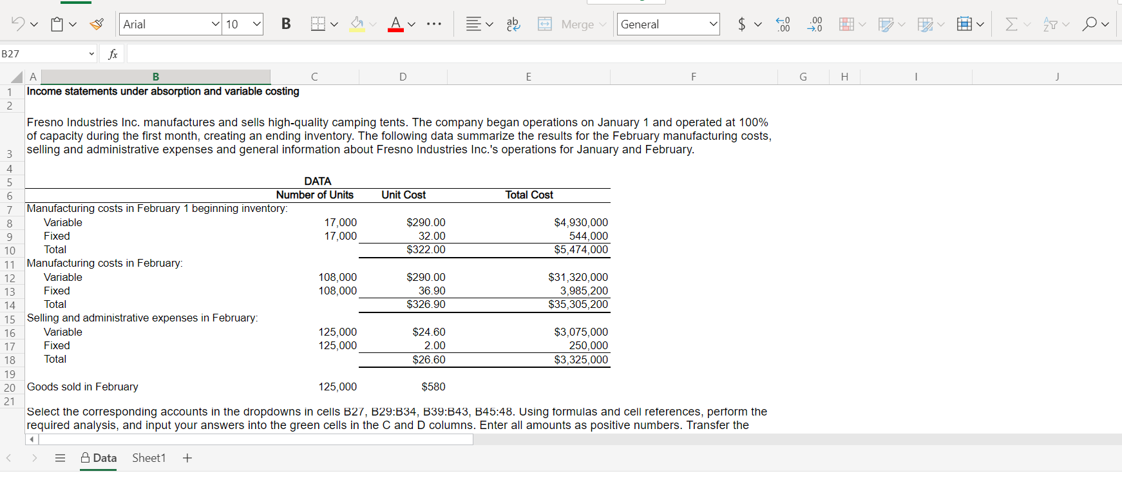
Task: Click the Income statements title cell
Action: [163, 91]
